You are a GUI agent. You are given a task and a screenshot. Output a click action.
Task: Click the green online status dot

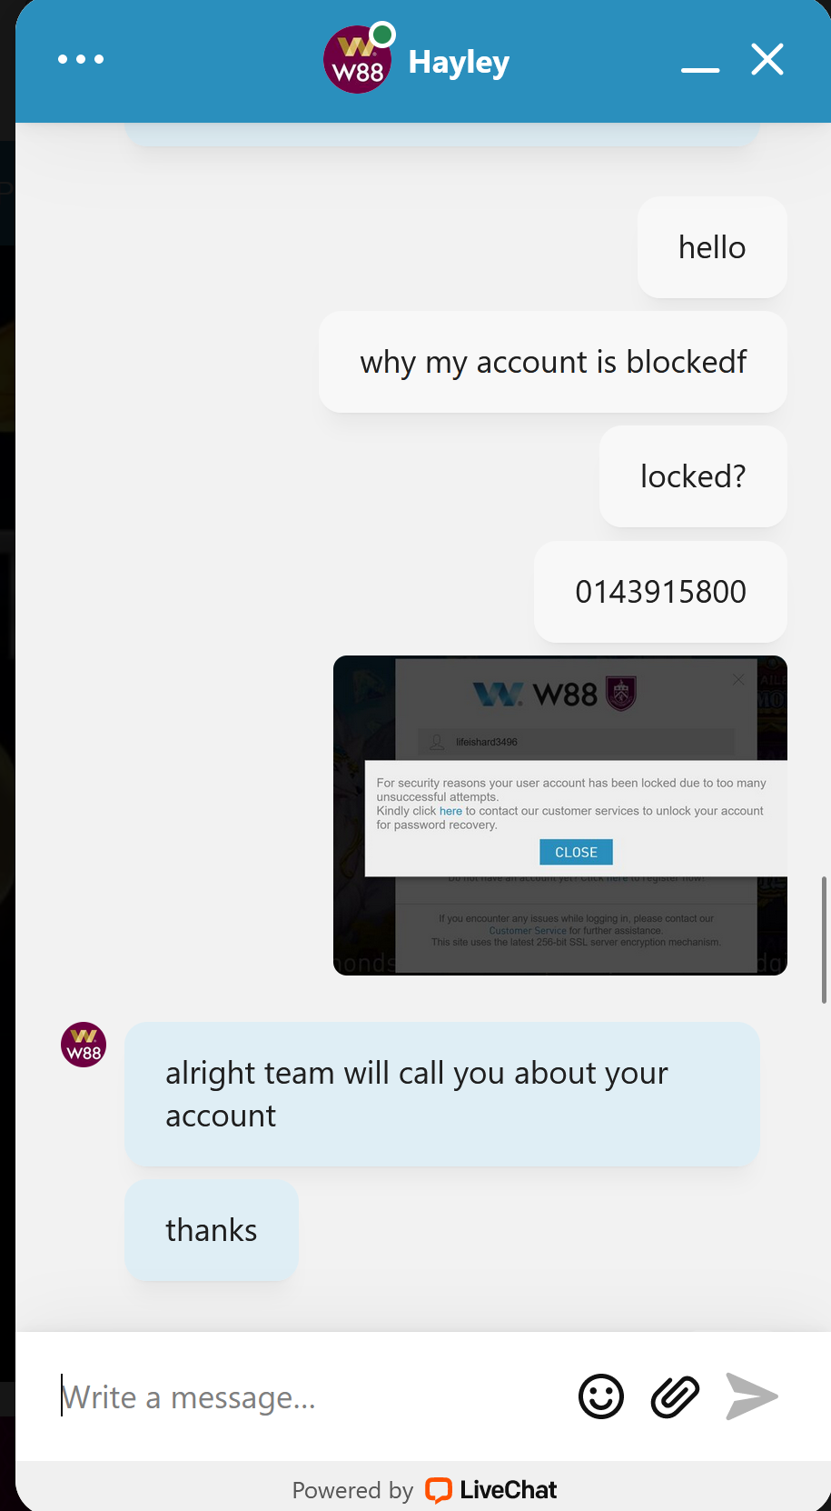pos(383,35)
